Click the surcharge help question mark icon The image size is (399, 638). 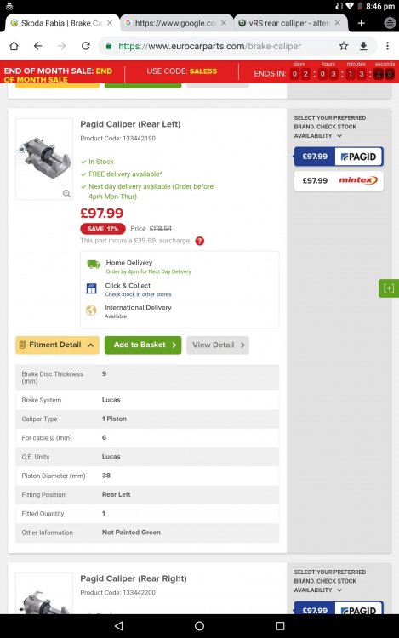coord(200,241)
